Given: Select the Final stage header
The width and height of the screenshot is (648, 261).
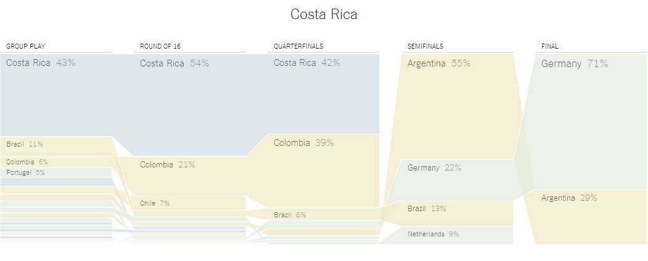Looking at the screenshot, I should [550, 46].
